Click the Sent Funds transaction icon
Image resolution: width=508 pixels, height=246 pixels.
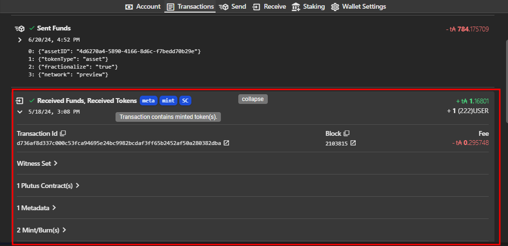[19, 29]
